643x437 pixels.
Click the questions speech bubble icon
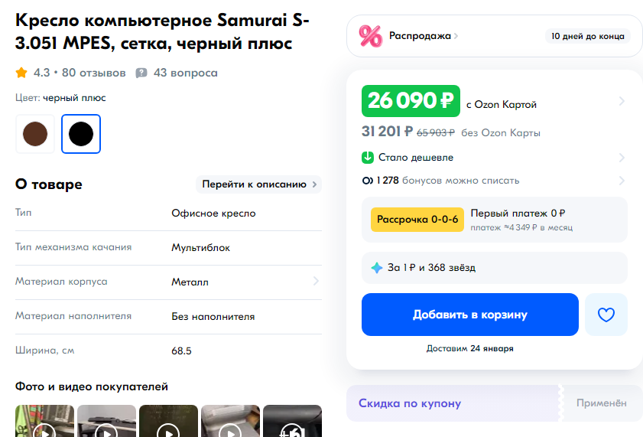(141, 73)
